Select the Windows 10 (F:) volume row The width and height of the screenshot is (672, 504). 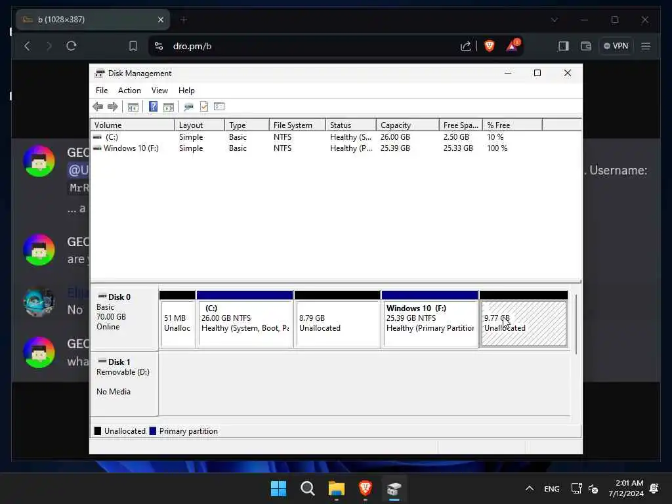click(335, 148)
